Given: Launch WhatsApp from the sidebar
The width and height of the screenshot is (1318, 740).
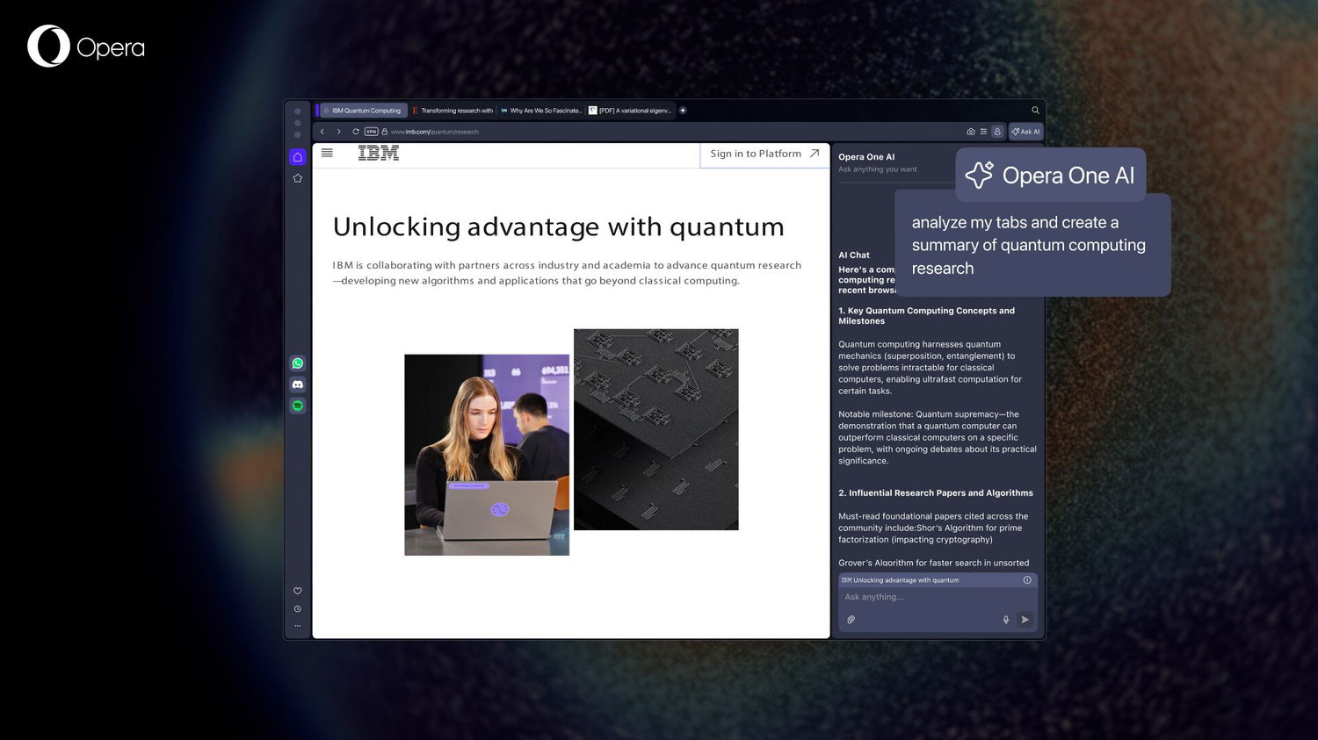Looking at the screenshot, I should [x=298, y=363].
